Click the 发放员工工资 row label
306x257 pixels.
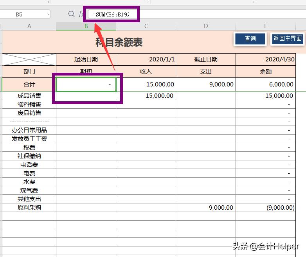tap(29, 138)
